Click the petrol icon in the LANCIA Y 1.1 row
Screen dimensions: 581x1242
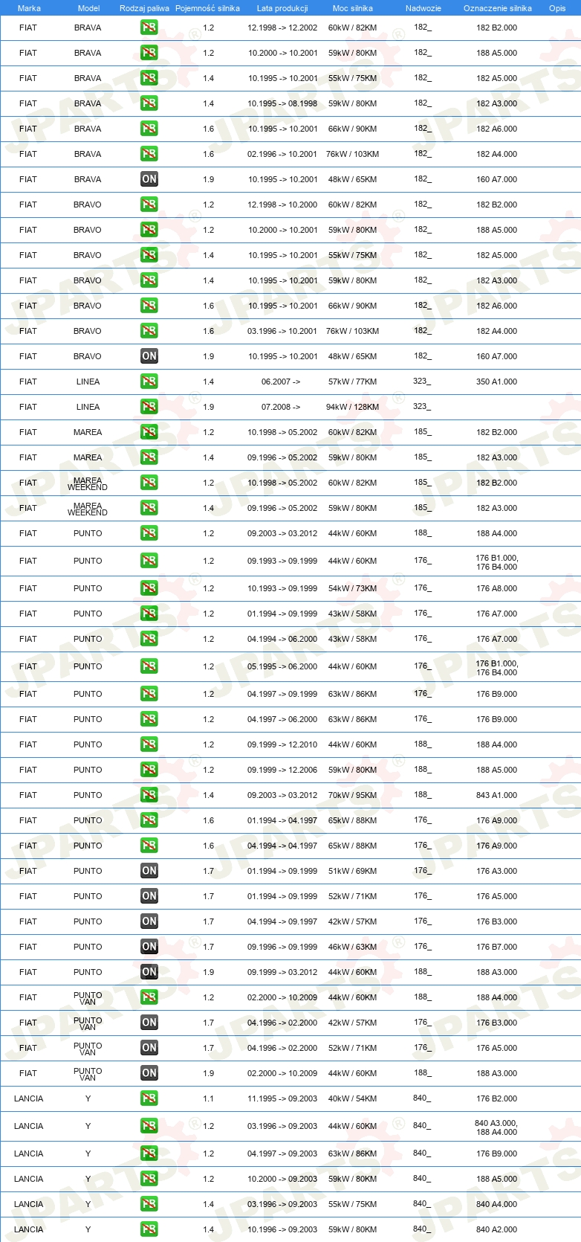pos(149,1098)
